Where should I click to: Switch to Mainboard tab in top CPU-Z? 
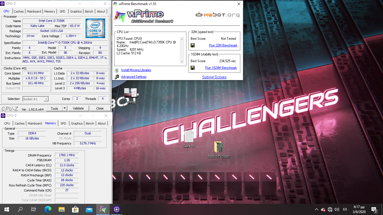pyautogui.click(x=34, y=11)
